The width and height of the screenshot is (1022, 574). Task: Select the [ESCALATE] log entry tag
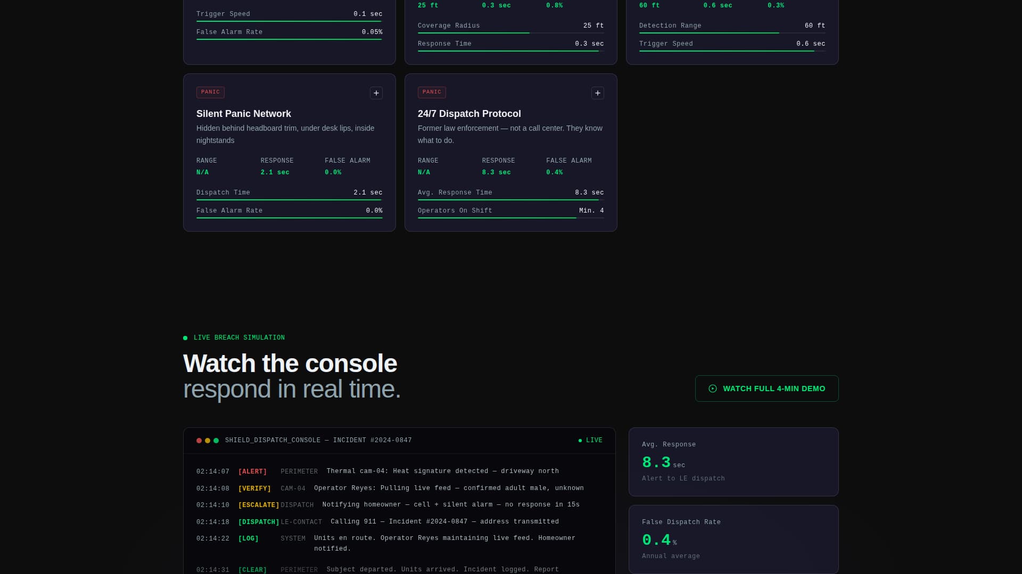(259, 505)
